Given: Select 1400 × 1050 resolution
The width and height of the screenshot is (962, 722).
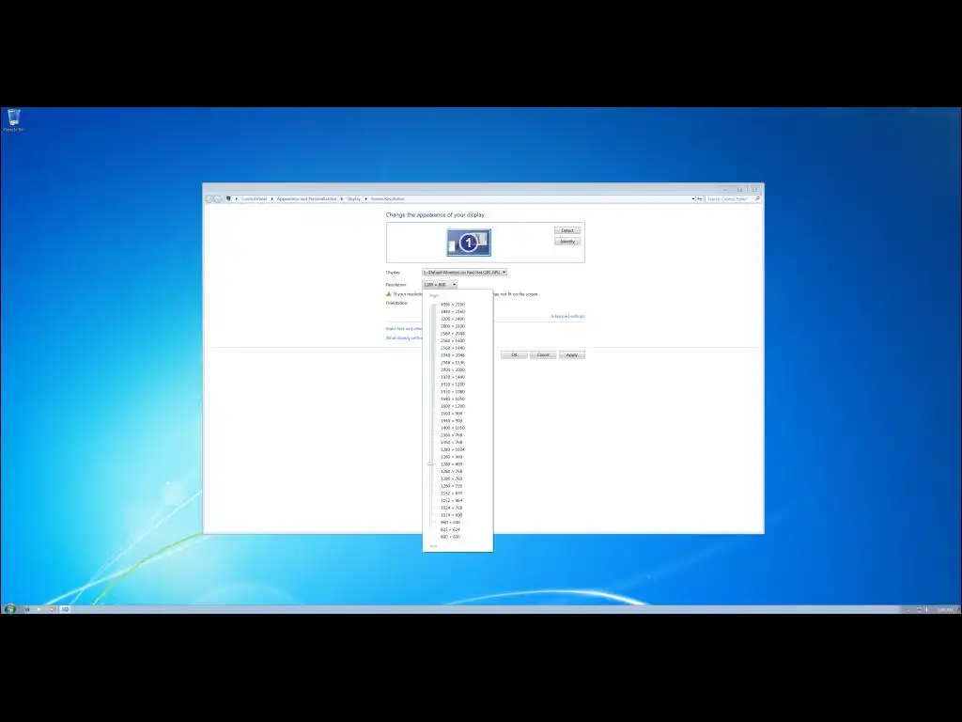Looking at the screenshot, I should (x=453, y=428).
